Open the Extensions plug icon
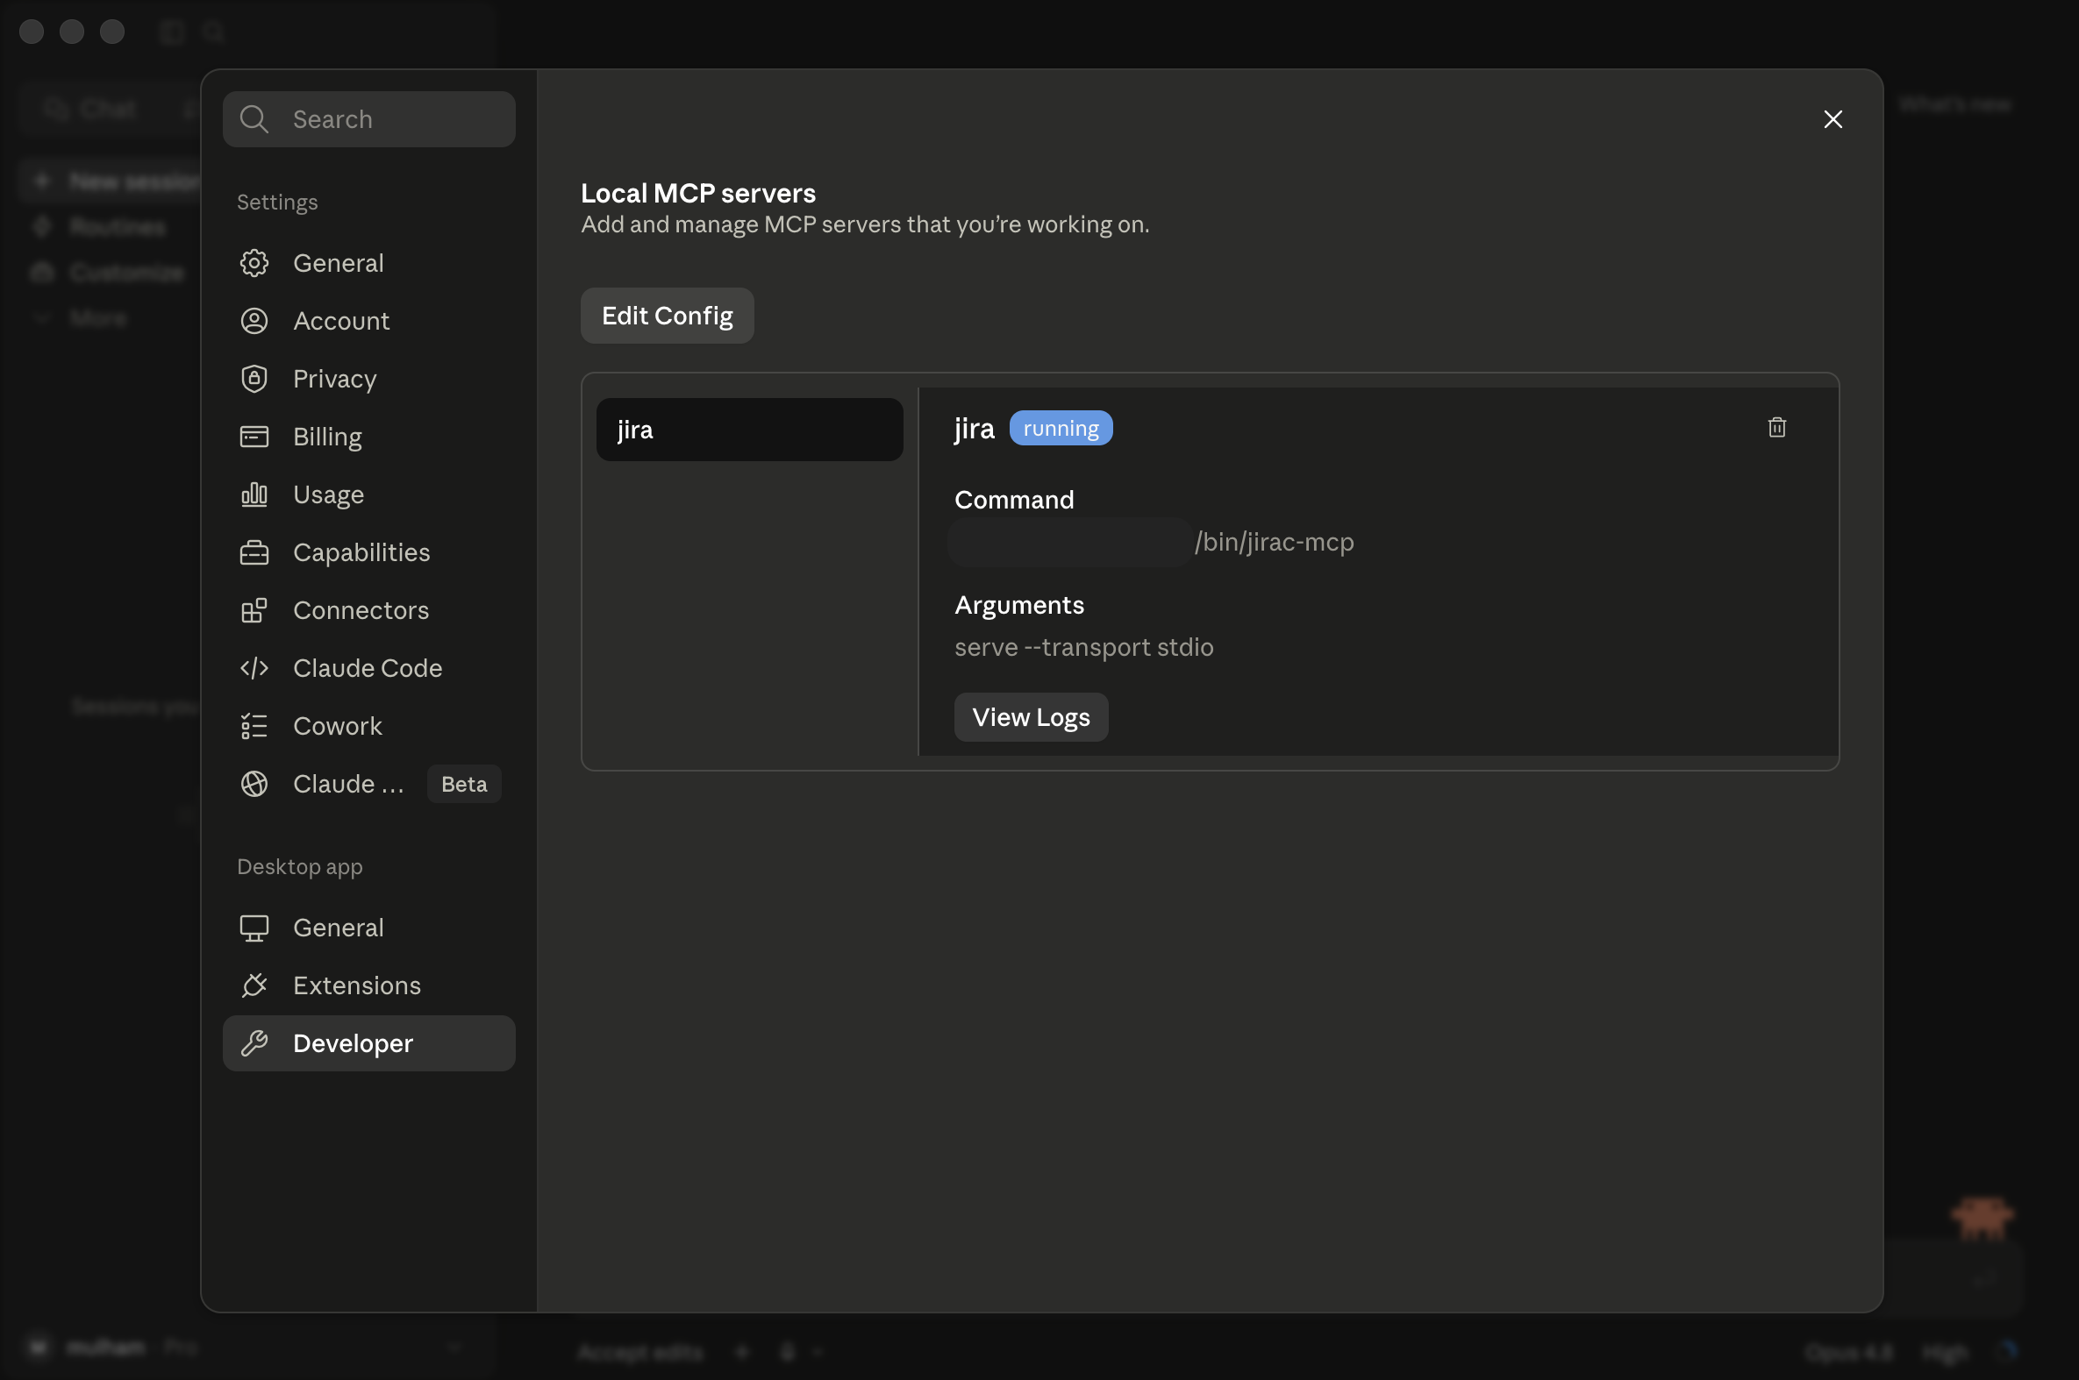 (x=254, y=985)
